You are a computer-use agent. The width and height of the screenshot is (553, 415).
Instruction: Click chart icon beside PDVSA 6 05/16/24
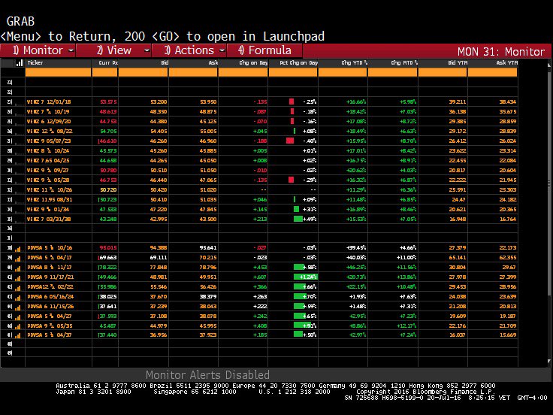click(17, 298)
